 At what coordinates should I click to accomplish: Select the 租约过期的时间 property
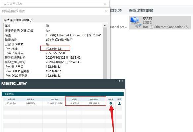15,62
